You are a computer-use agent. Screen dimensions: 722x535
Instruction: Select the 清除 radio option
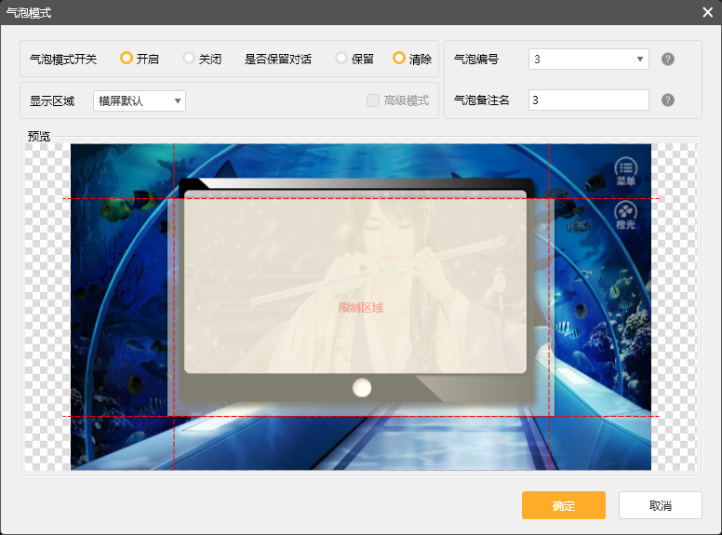(399, 59)
